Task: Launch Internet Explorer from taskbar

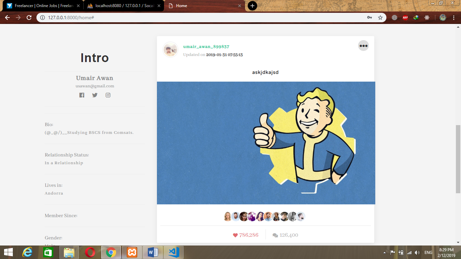Action: coord(27,252)
